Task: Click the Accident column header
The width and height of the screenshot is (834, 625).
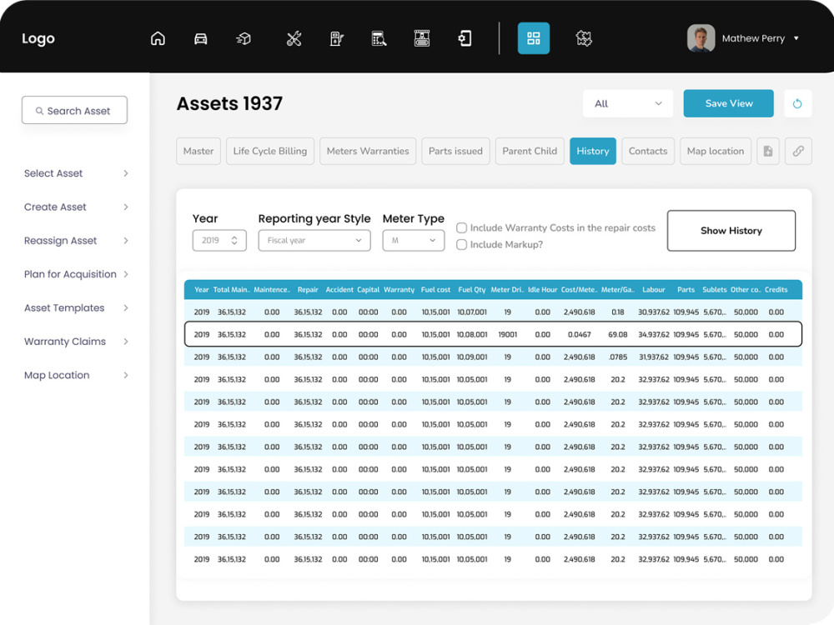Action: [x=339, y=290]
